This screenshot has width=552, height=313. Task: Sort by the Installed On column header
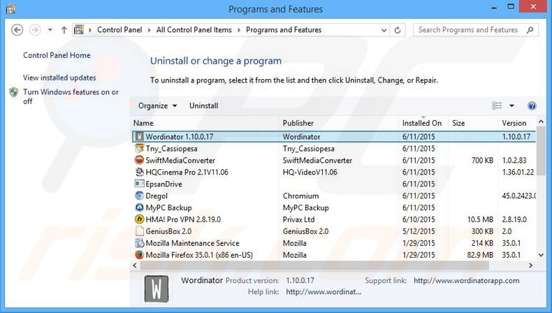tap(421, 123)
